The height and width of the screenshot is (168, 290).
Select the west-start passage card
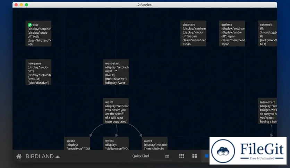click(116, 72)
